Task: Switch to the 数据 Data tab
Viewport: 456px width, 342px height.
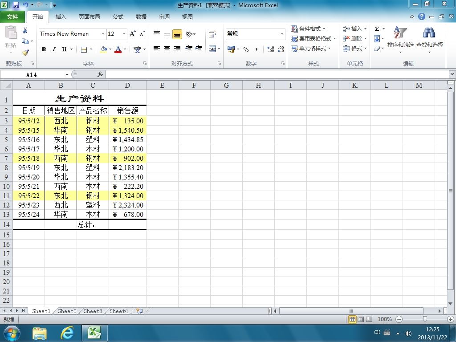Action: (141, 17)
